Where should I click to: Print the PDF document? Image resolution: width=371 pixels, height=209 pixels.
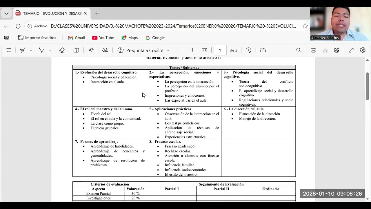tap(313, 50)
